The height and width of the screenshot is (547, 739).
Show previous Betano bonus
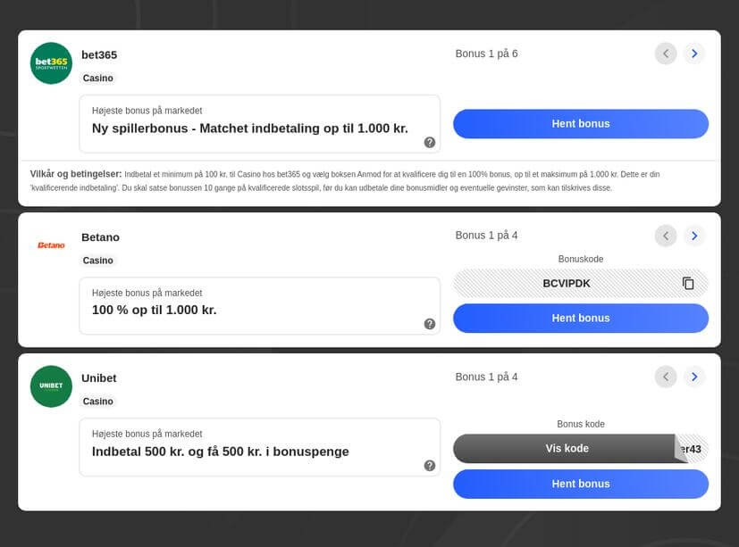tap(666, 236)
